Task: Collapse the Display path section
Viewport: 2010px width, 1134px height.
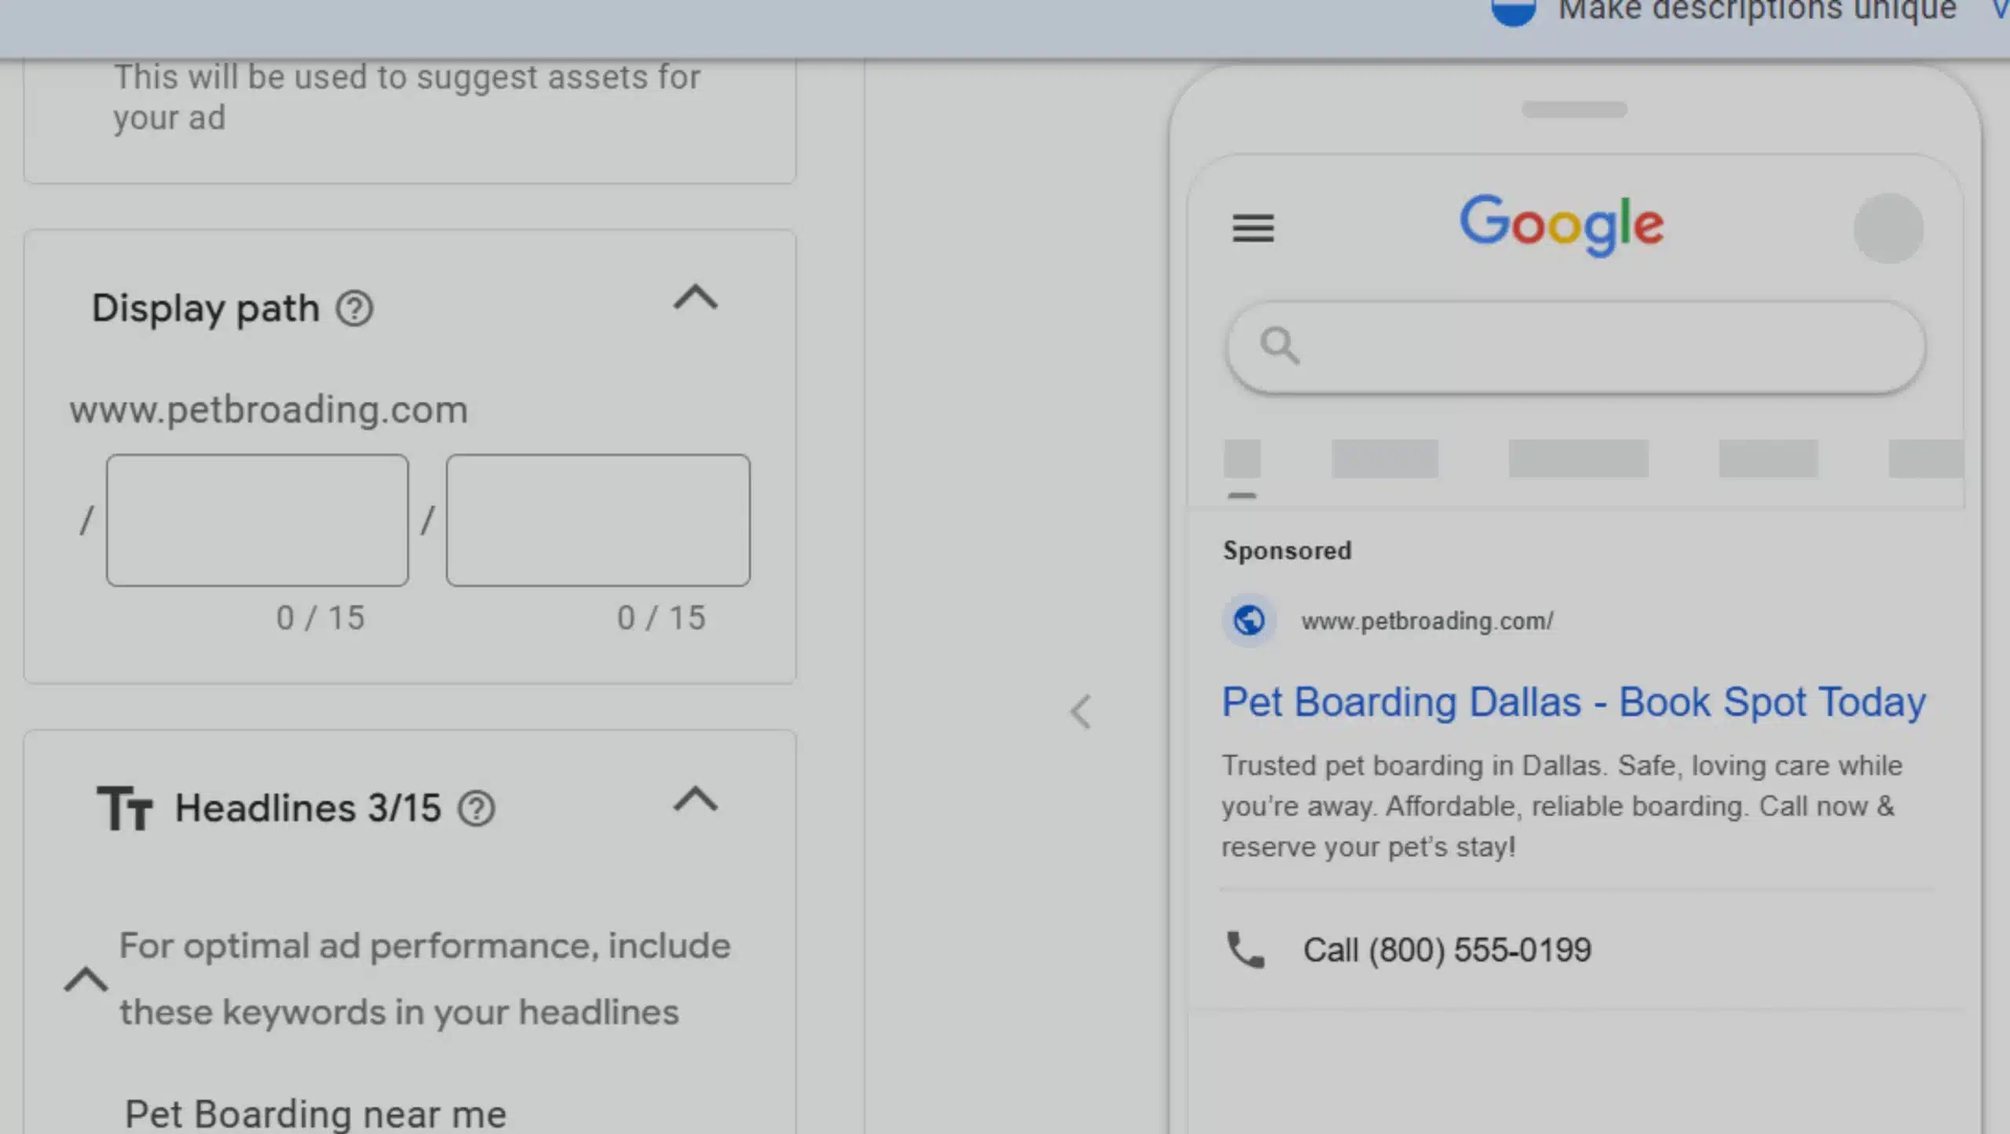Action: tap(695, 299)
